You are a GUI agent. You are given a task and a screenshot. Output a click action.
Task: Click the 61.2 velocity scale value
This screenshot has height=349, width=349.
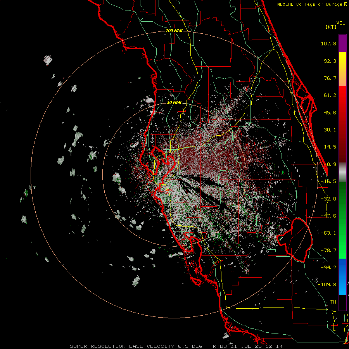pos(330,95)
